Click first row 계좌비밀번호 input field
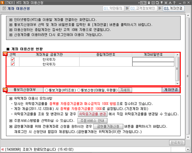192x153 pixels. click(x=153, y=59)
